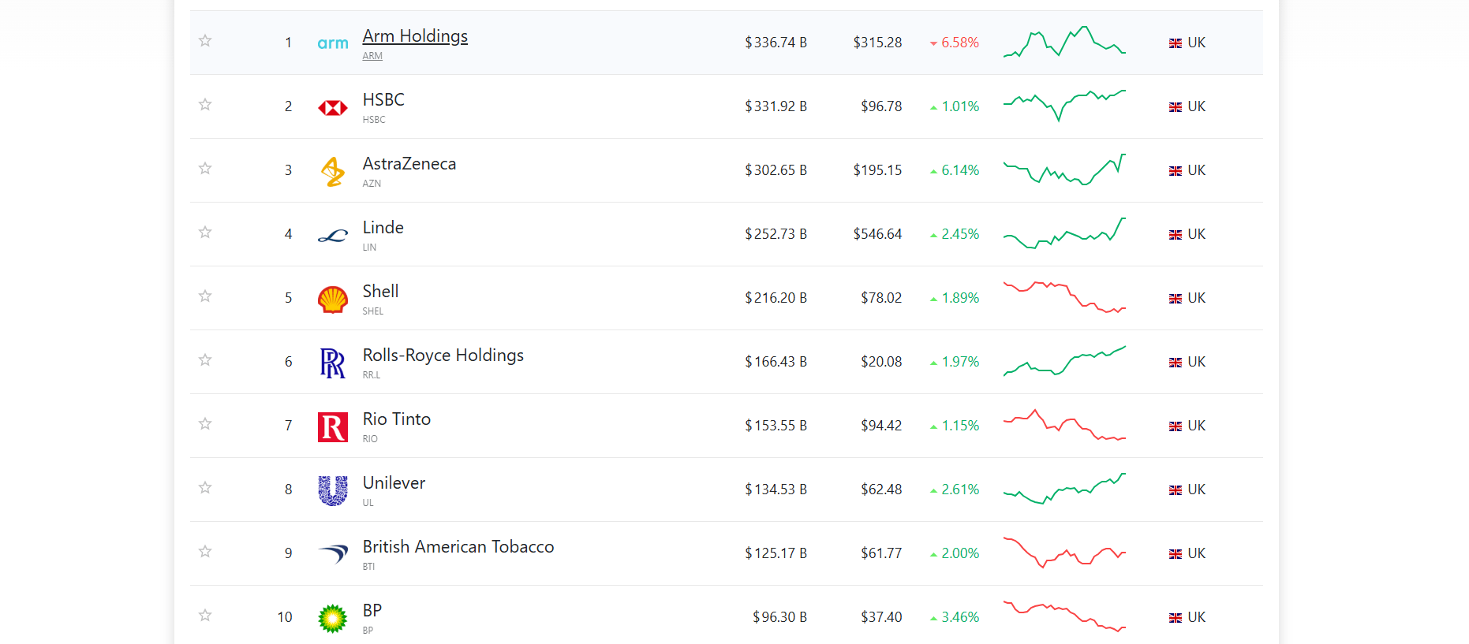Click the Shell logo icon

coord(333,300)
